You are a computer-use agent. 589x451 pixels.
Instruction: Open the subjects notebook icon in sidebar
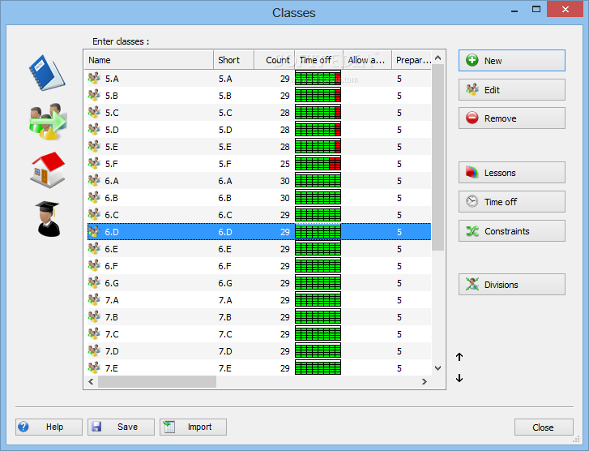tap(47, 72)
